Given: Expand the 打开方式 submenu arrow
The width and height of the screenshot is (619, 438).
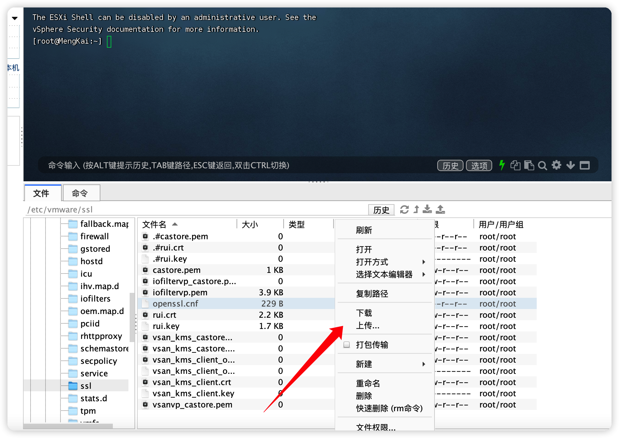Looking at the screenshot, I should tap(424, 262).
